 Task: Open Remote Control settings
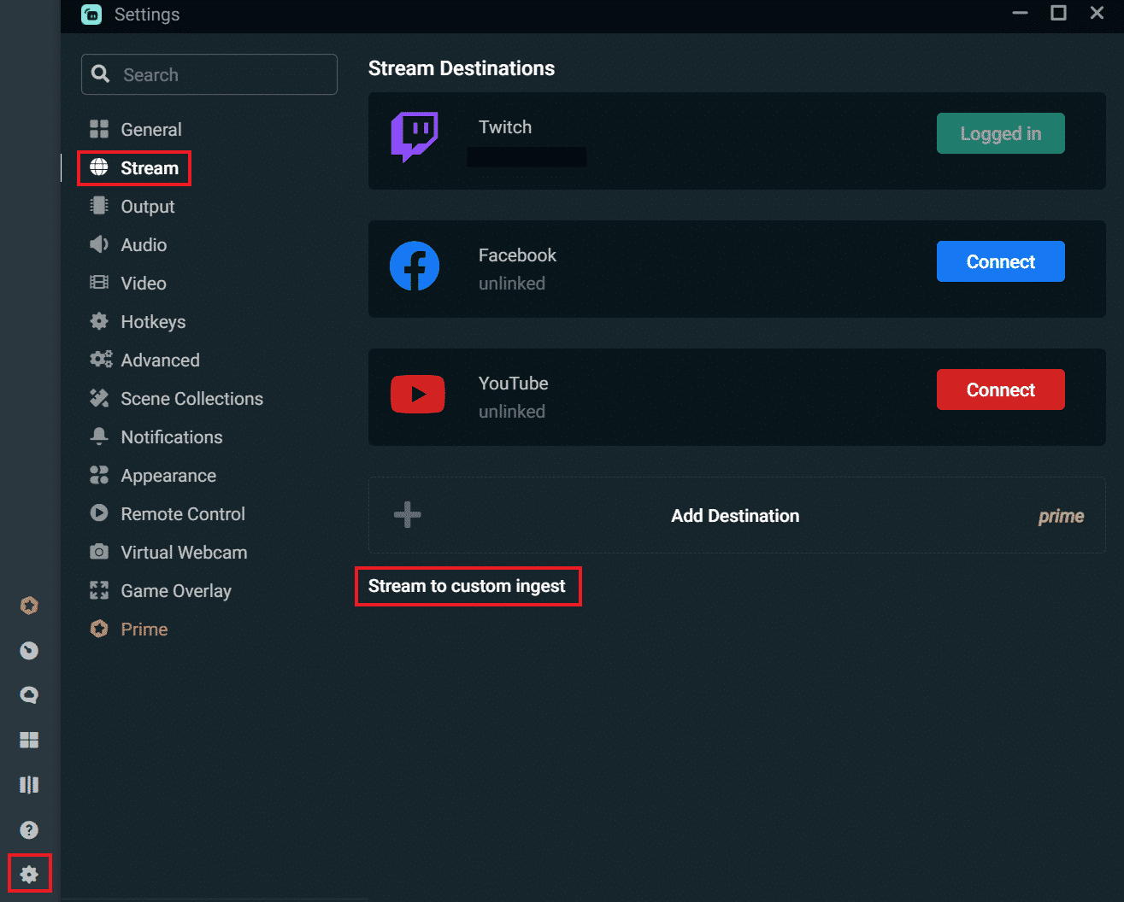pyautogui.click(x=183, y=513)
